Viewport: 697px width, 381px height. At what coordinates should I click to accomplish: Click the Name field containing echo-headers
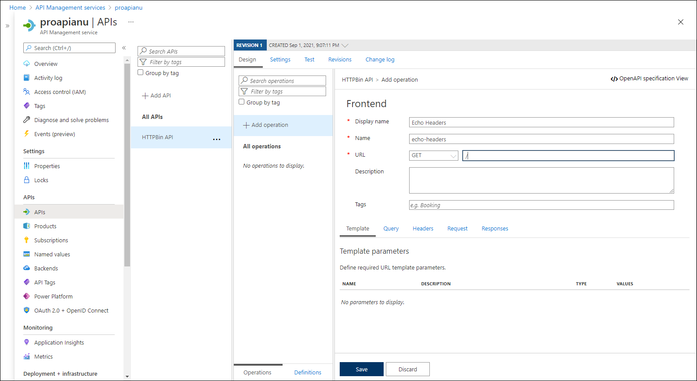[x=541, y=139]
